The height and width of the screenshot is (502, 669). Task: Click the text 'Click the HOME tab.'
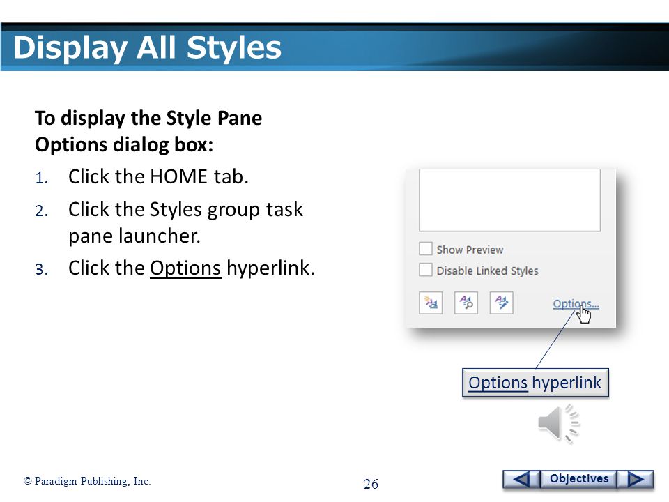pos(158,176)
